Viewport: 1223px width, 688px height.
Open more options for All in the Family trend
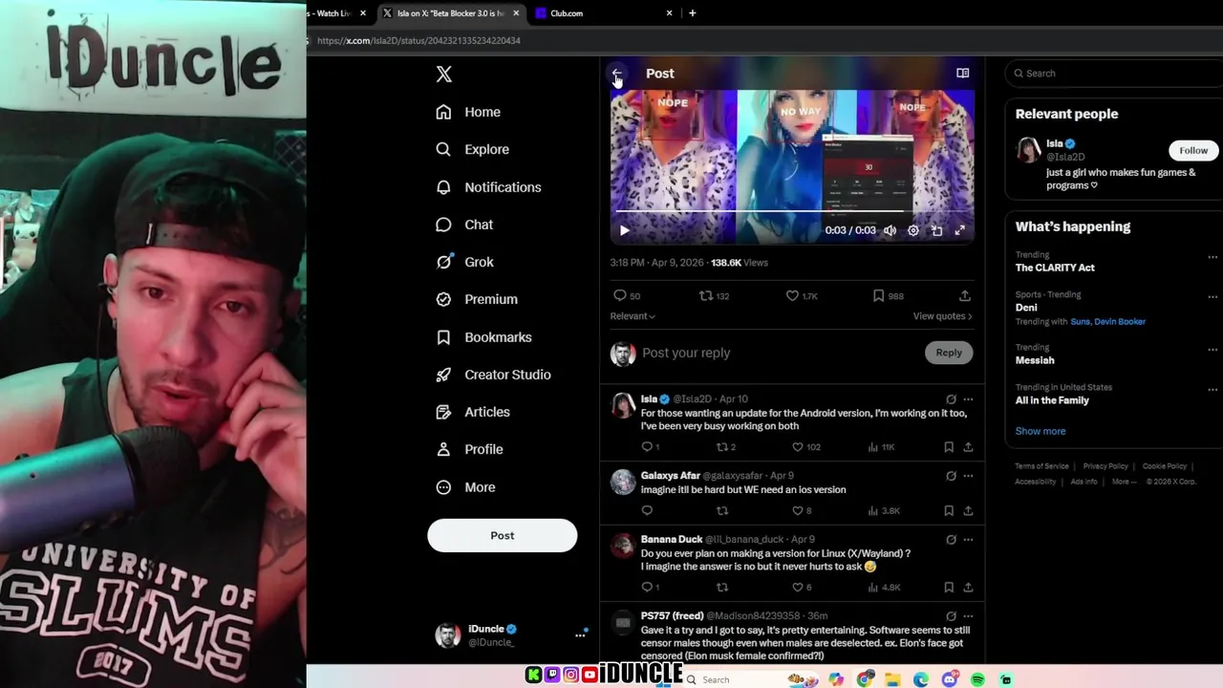point(1212,389)
